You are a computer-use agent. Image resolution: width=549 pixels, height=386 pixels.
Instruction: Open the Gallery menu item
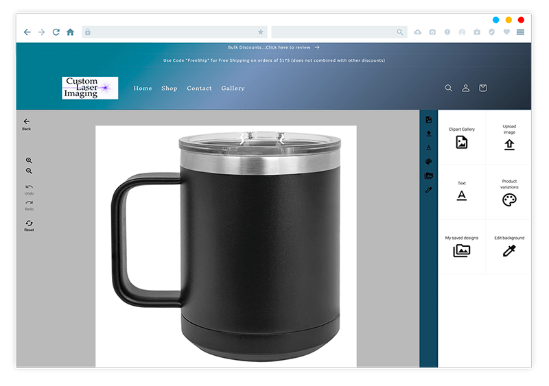click(x=233, y=88)
